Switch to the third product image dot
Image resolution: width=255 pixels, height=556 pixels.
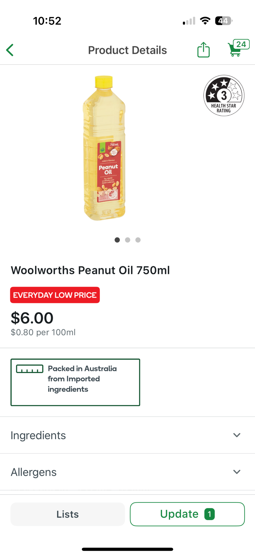coord(138,240)
